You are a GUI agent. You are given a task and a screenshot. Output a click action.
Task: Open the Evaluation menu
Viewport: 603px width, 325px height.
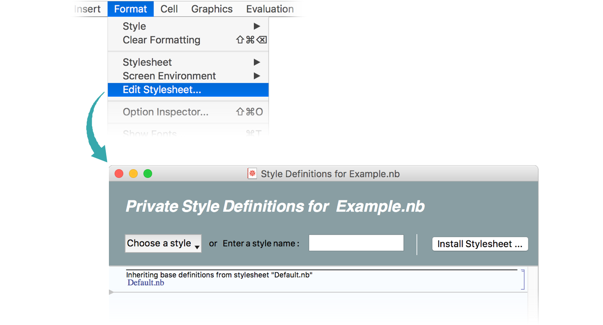click(x=270, y=9)
